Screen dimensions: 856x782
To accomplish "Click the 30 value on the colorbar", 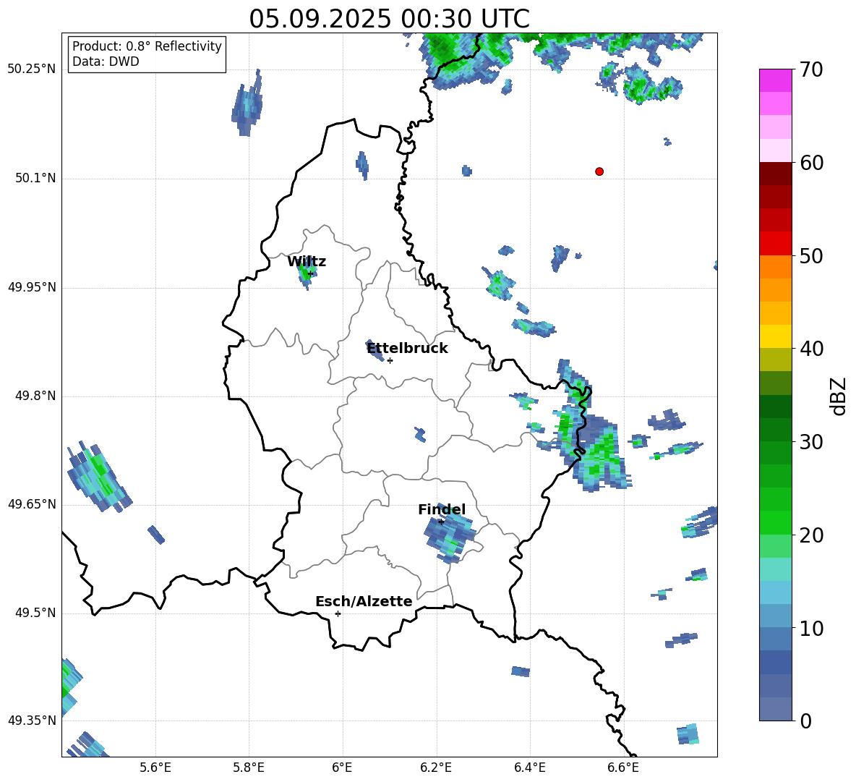I will (x=811, y=442).
